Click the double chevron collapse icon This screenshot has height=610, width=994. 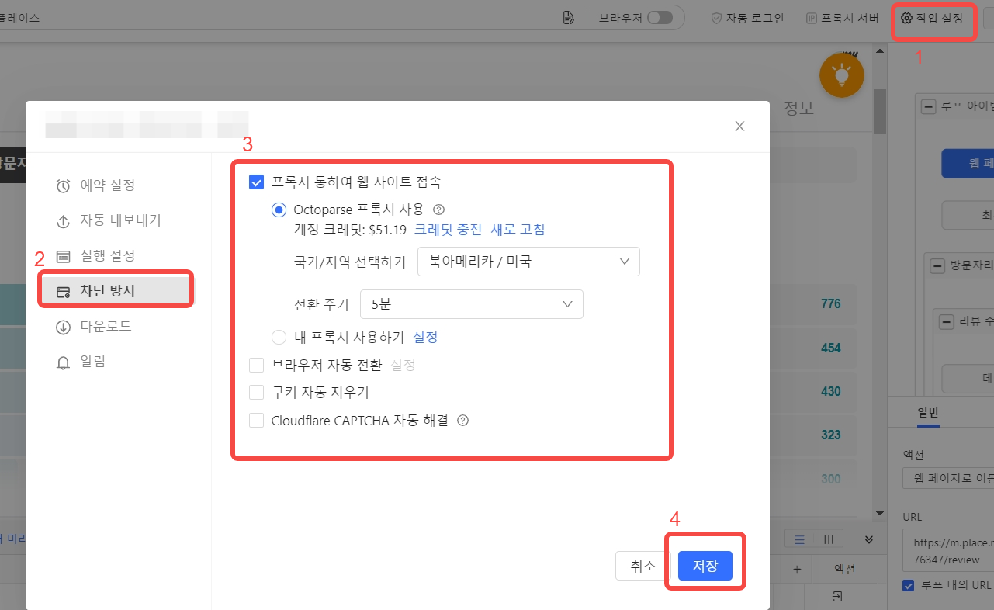(x=869, y=539)
